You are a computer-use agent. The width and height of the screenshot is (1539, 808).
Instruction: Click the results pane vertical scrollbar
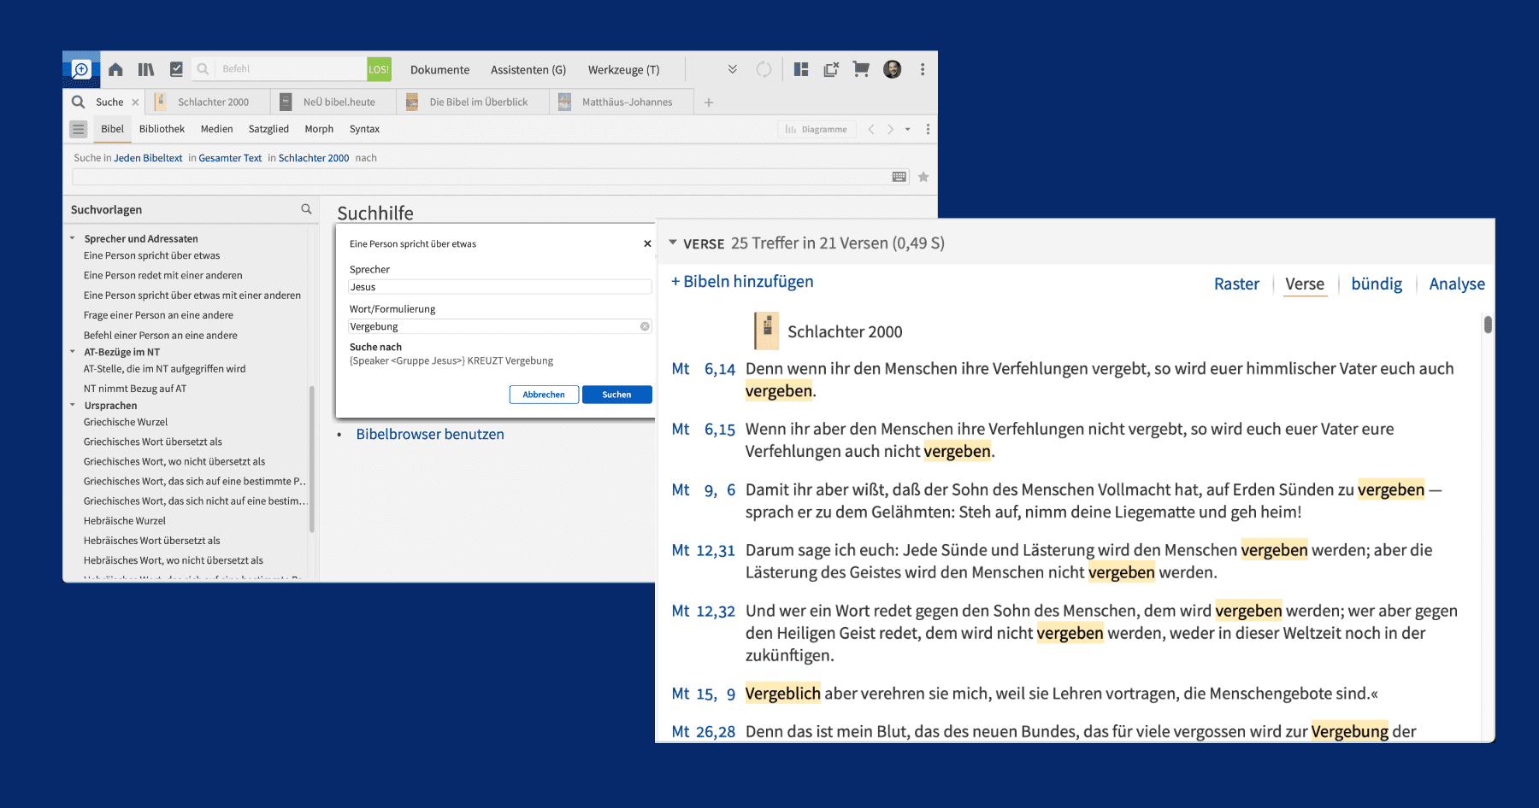[x=1488, y=325]
